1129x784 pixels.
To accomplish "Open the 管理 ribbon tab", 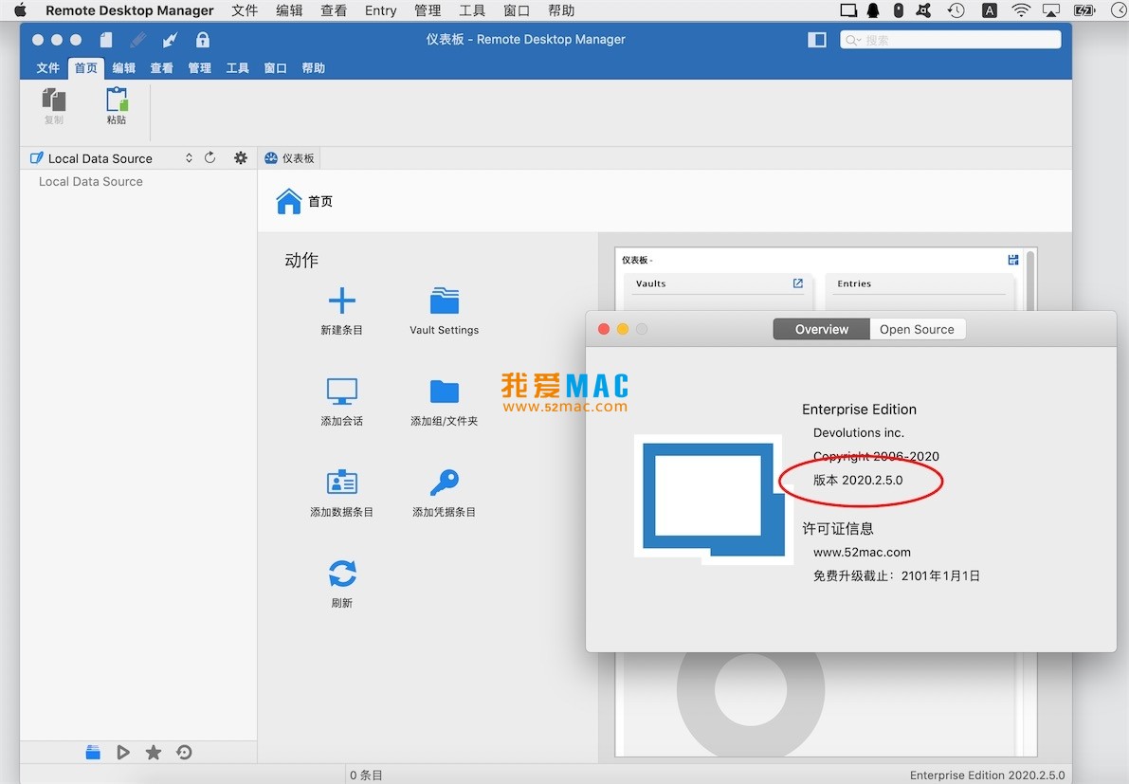I will click(x=199, y=68).
